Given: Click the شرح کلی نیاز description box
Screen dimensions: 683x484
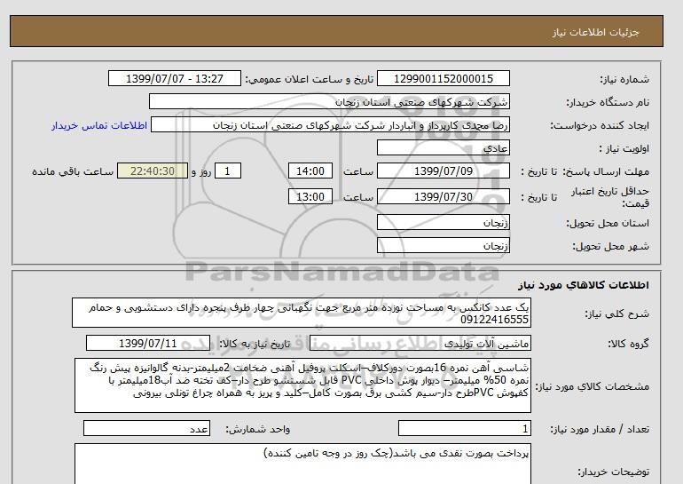Looking at the screenshot, I should 302,313.
